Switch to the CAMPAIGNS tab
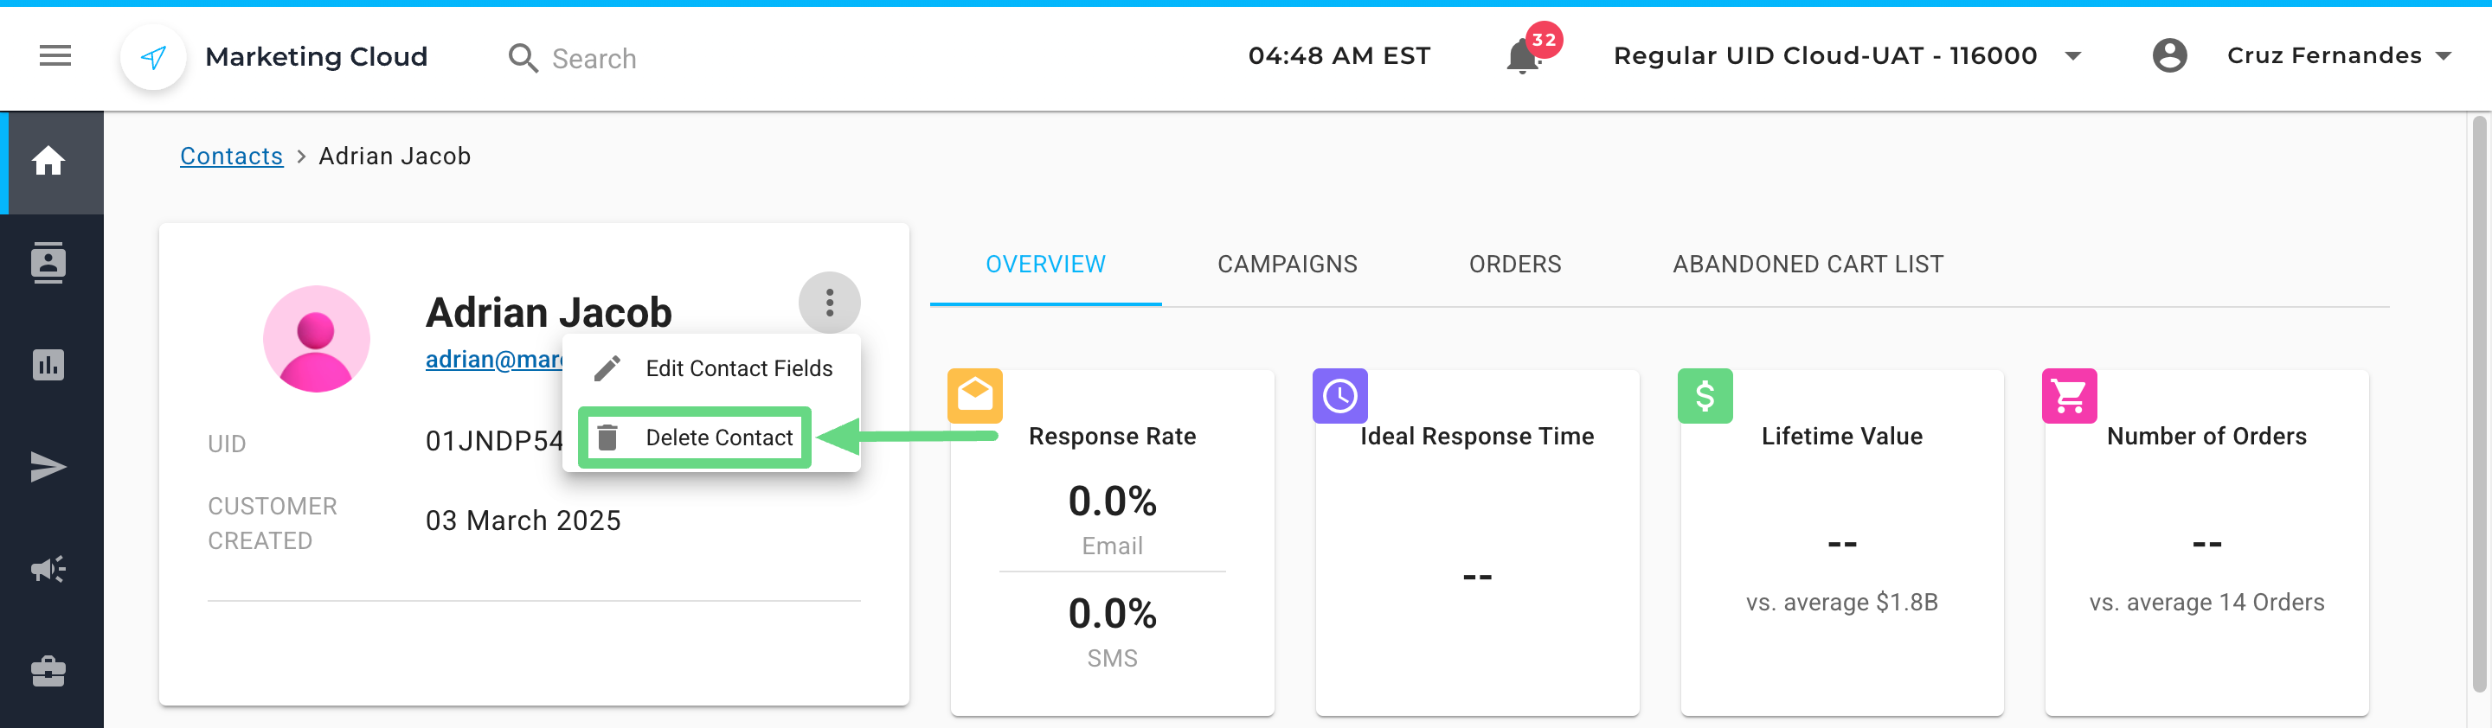This screenshot has width=2492, height=728. click(x=1287, y=264)
